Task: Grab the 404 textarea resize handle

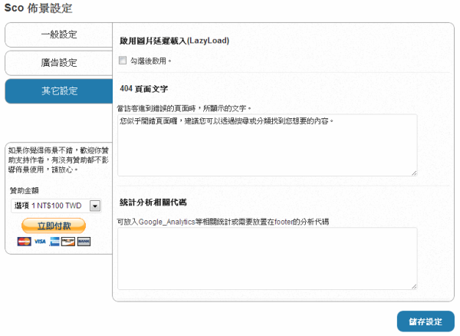Action: click(414, 173)
